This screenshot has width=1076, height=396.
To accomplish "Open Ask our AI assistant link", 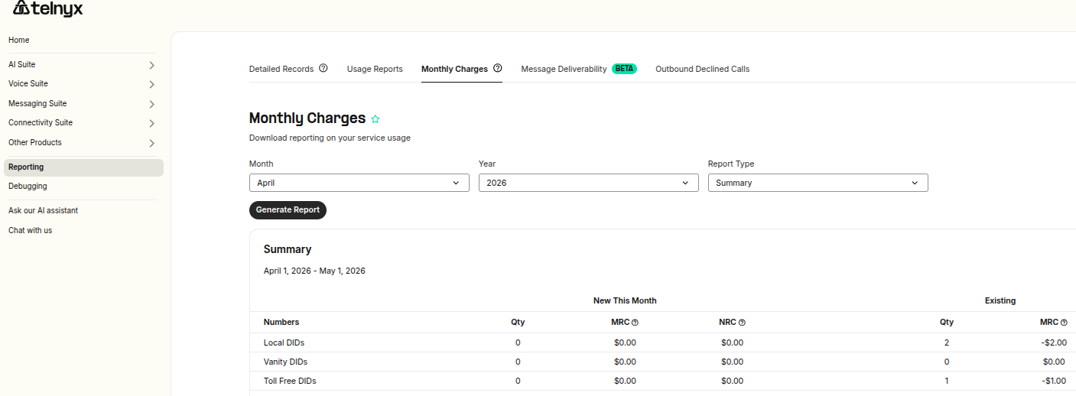I will click(x=44, y=210).
